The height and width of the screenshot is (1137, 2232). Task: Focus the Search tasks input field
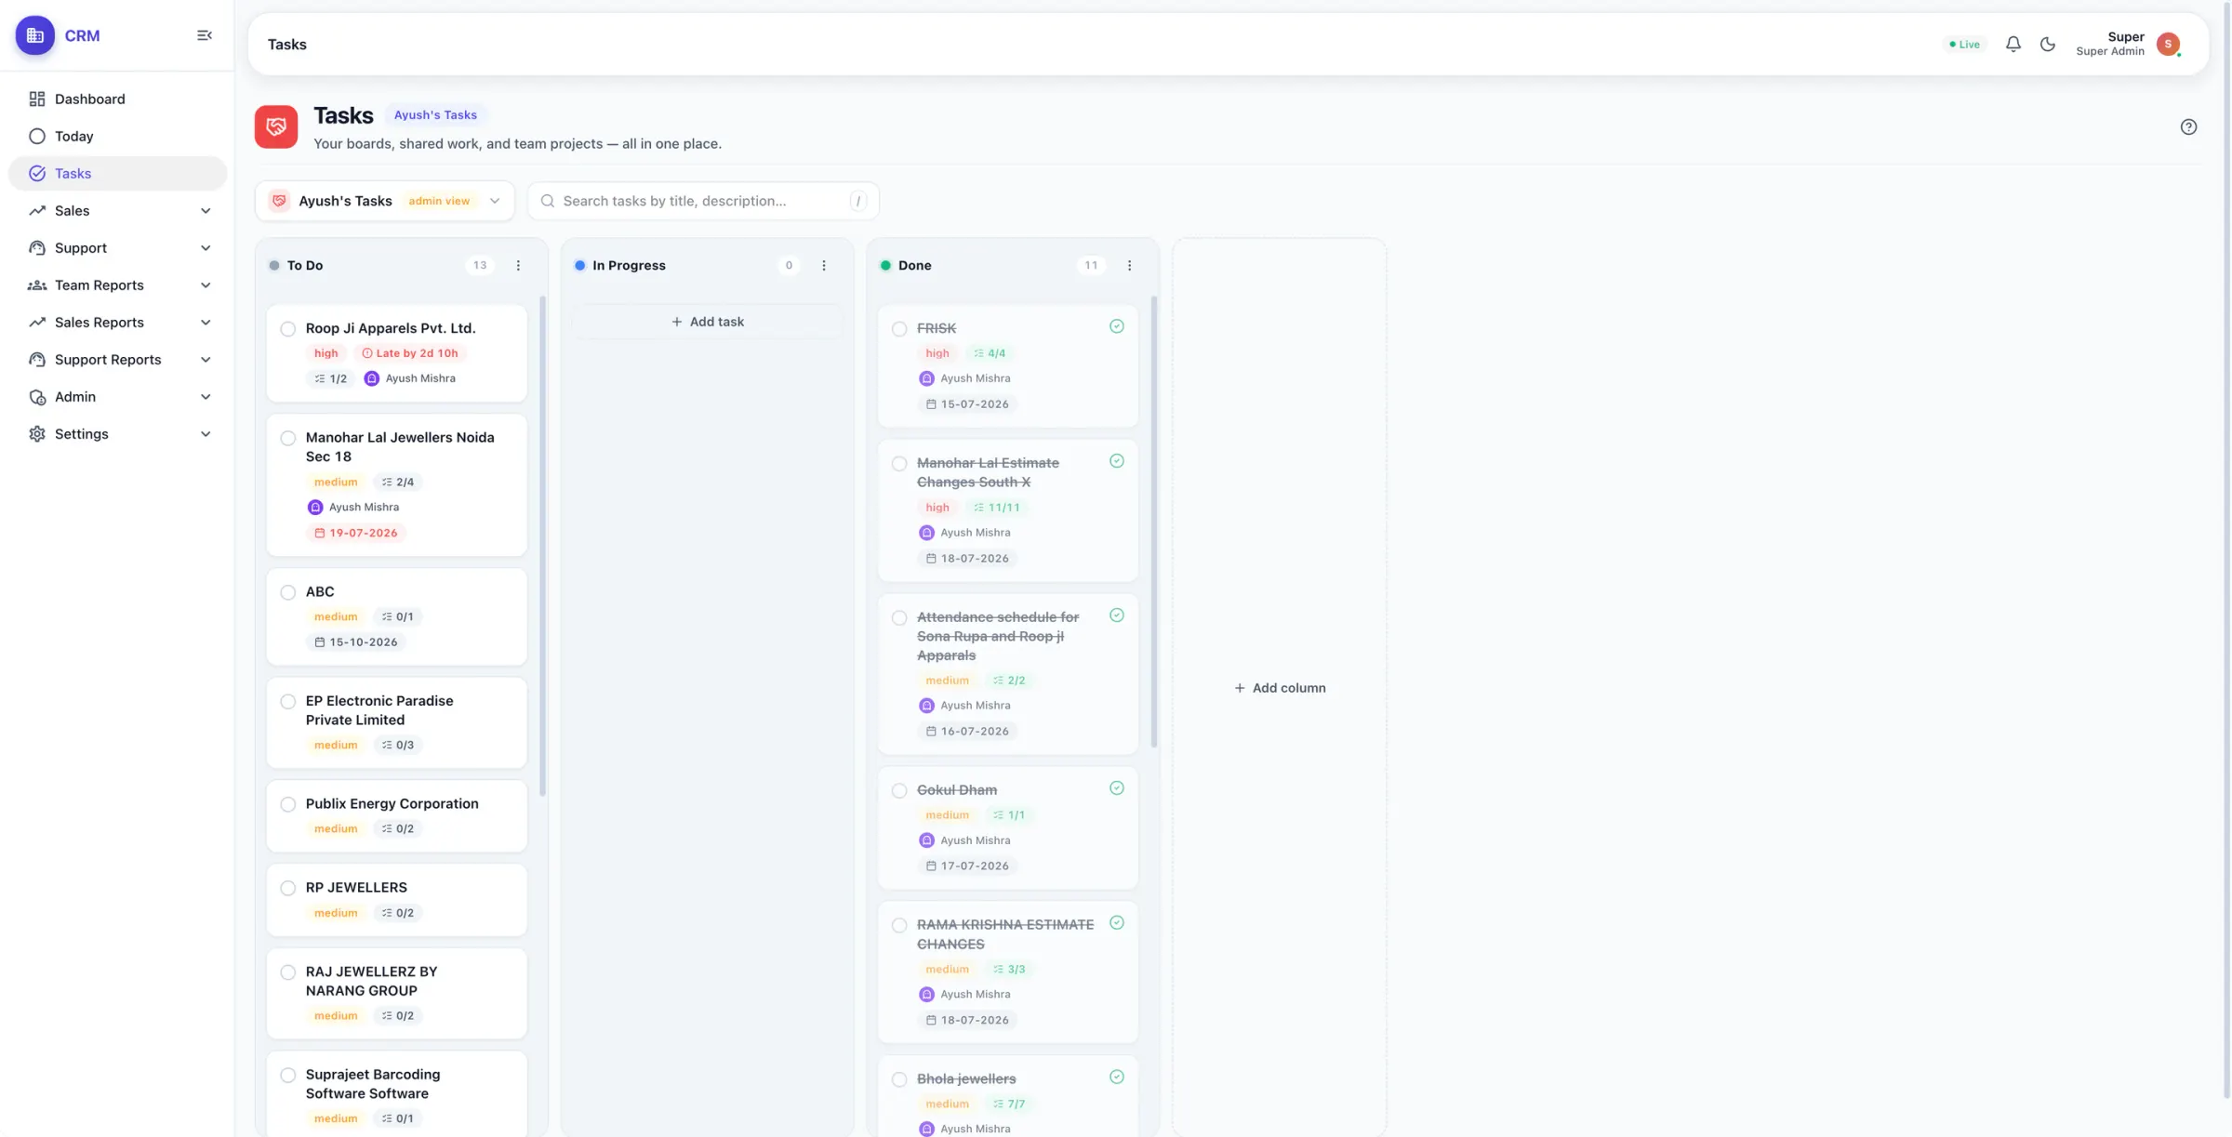pyautogui.click(x=703, y=201)
